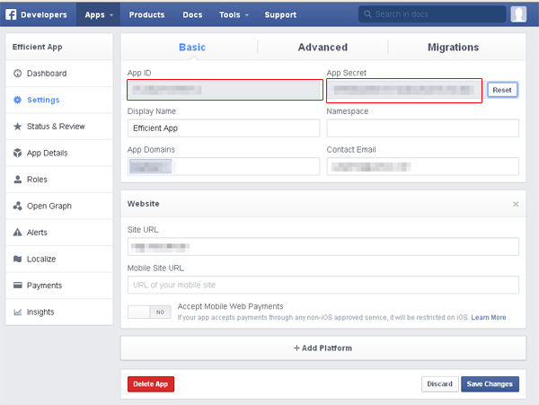Go to Products in top navigation
The height and width of the screenshot is (405, 539).
click(x=146, y=14)
